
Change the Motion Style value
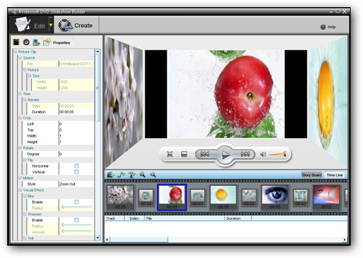pyautogui.click(x=76, y=184)
